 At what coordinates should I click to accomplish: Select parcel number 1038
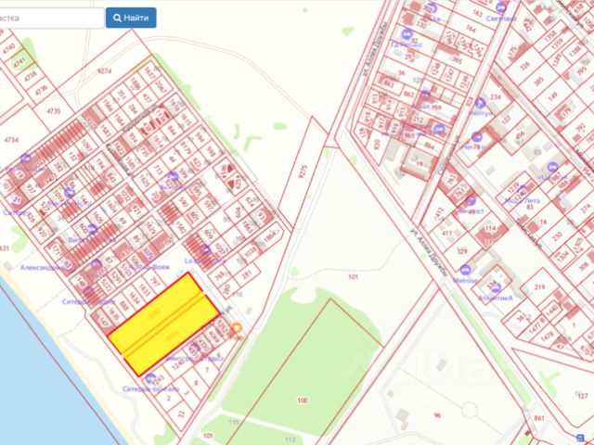[252, 250]
